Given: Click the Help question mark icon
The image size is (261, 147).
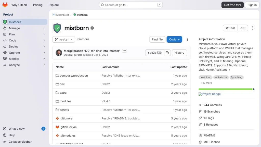Looking at the screenshot, I should tap(5, 135).
